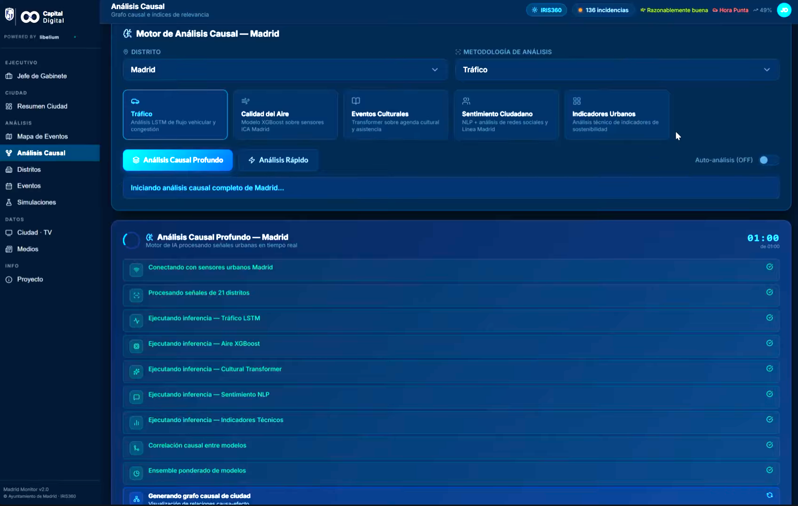798x506 pixels.
Task: Open the Distrito dropdown showing Madrid
Action: tap(285, 70)
